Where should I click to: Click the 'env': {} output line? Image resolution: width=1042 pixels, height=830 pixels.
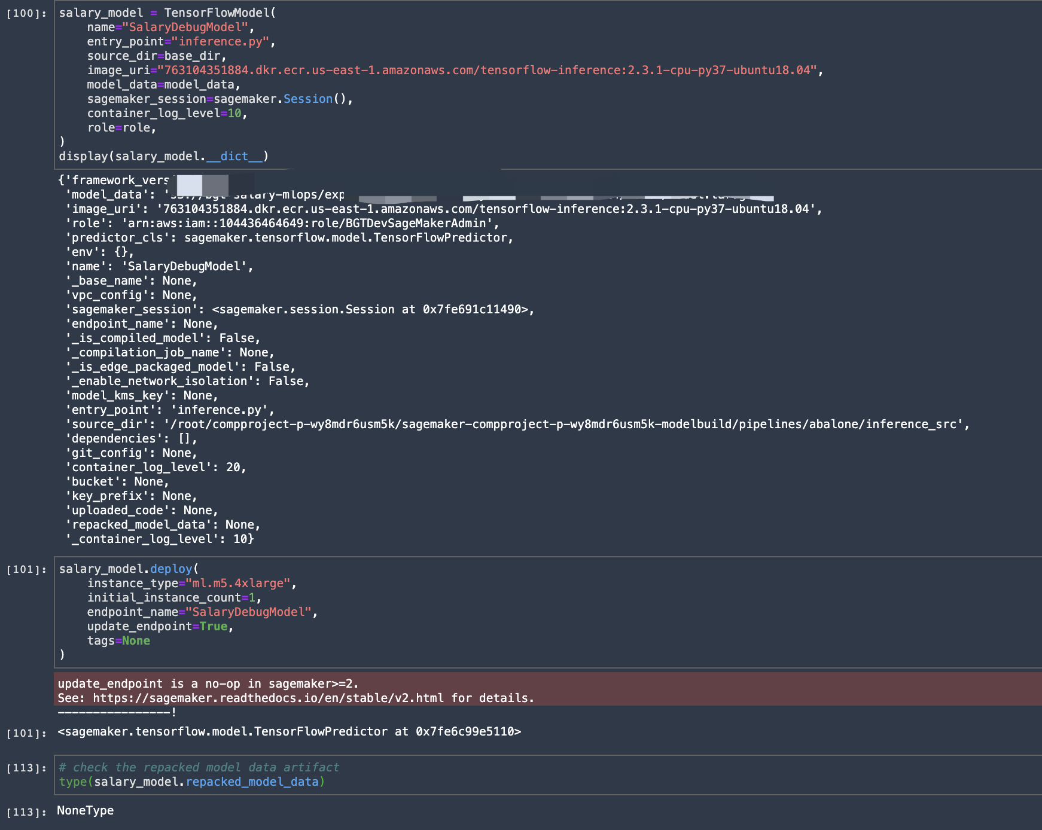(100, 252)
